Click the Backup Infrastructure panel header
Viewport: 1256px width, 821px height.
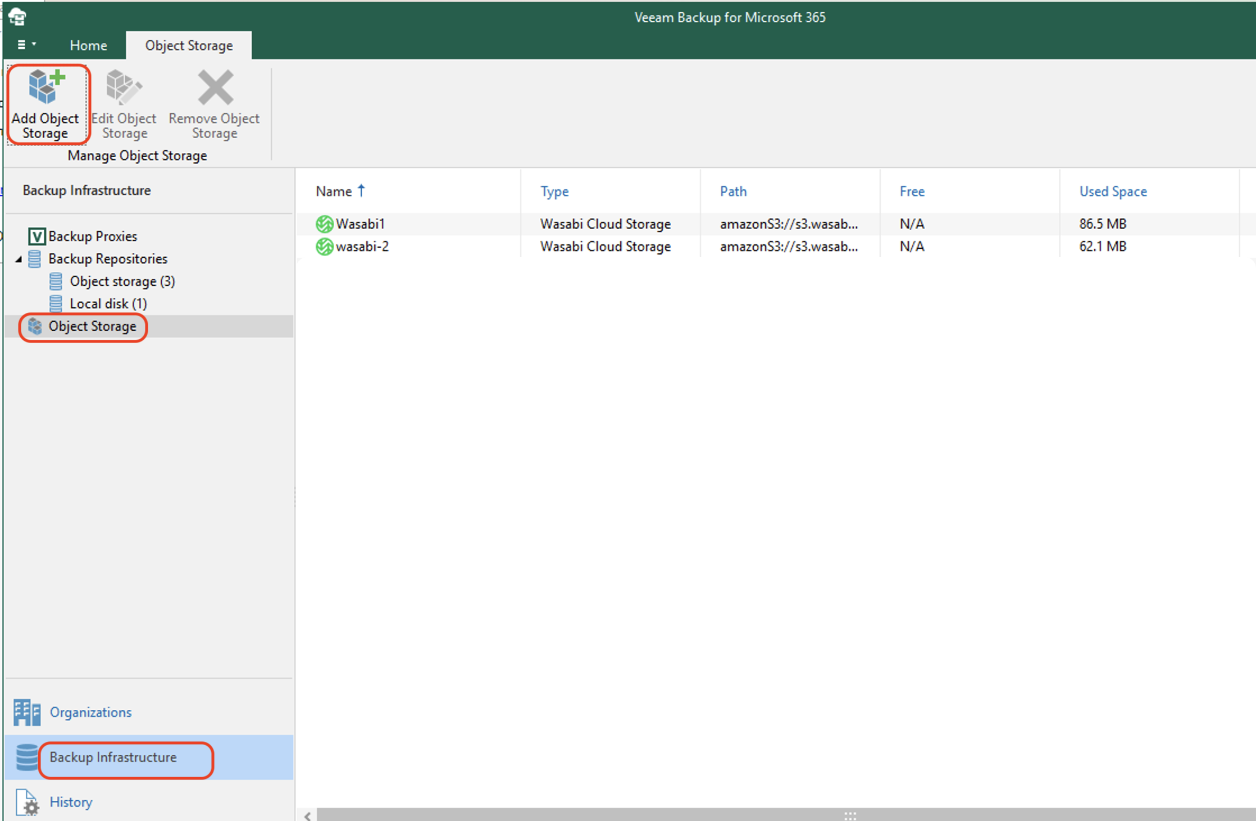pyautogui.click(x=87, y=191)
